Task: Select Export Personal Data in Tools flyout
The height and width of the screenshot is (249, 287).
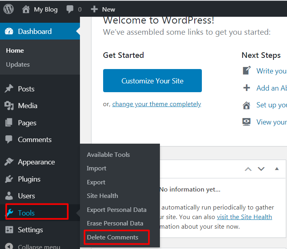Action: tap(117, 210)
